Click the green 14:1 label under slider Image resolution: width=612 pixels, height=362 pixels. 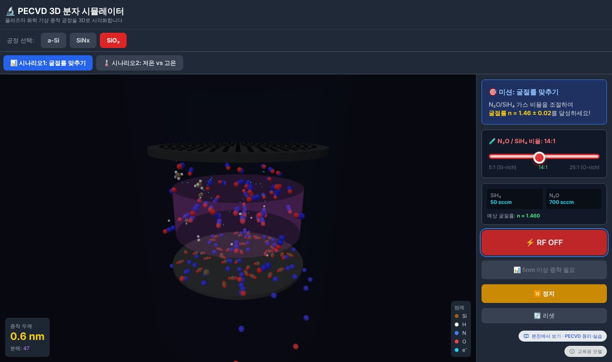pyautogui.click(x=543, y=167)
